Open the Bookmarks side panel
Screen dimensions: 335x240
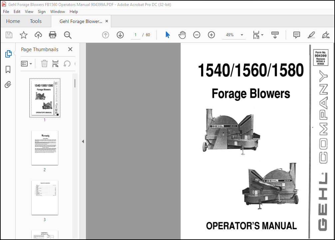coord(8,69)
